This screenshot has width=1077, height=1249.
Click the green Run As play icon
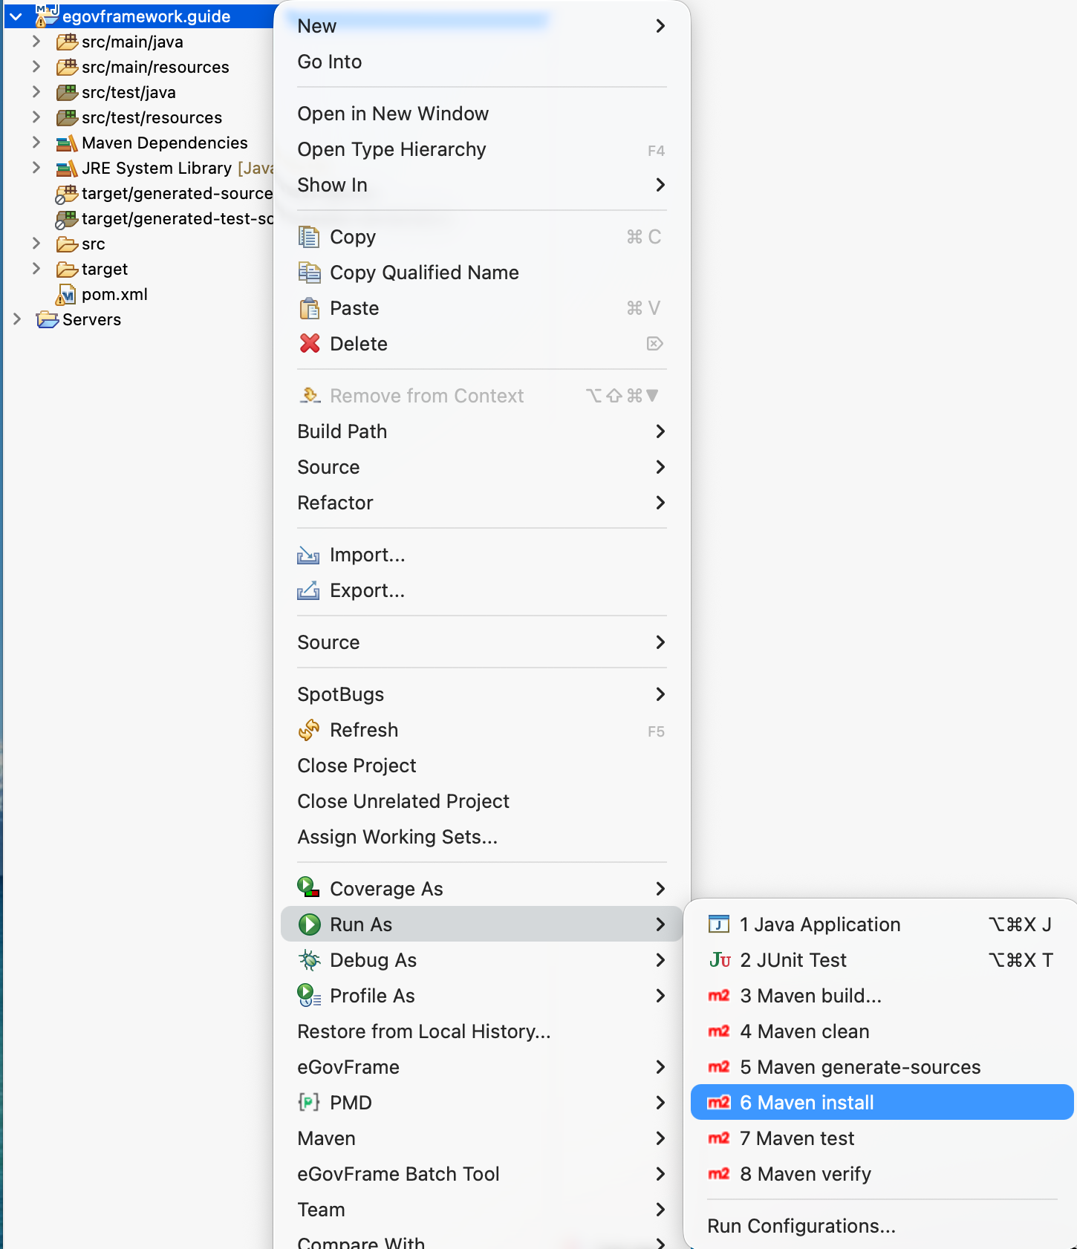point(309,924)
